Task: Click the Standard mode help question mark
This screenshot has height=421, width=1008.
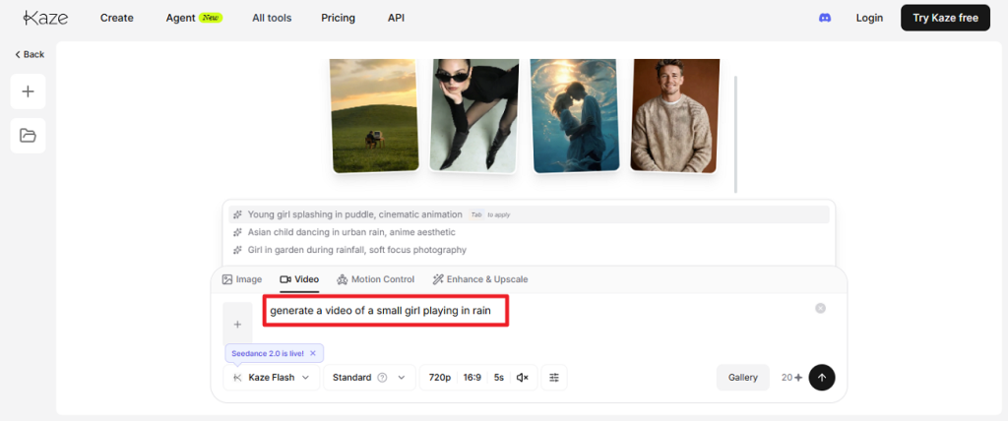Action: click(383, 378)
